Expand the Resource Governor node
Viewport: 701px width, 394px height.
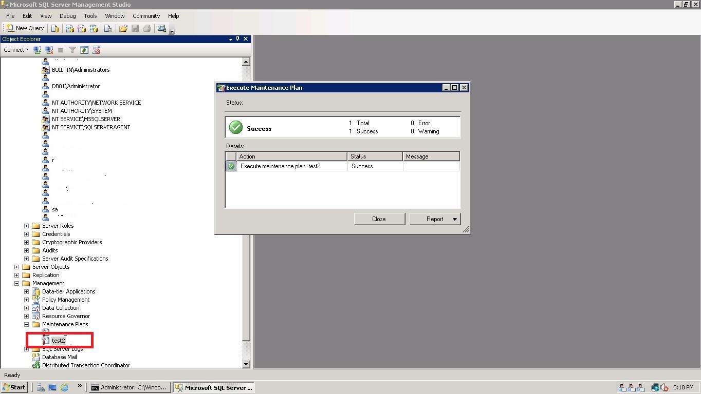[26, 316]
